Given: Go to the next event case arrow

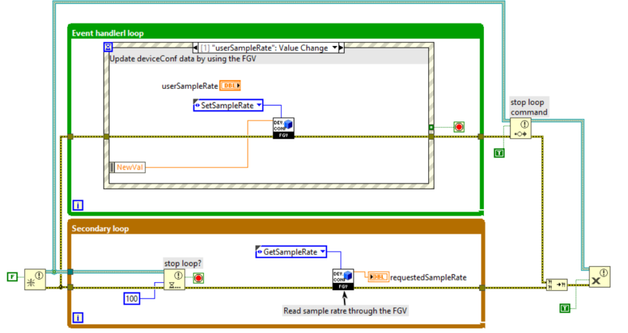Looking at the screenshot, I should [x=342, y=48].
